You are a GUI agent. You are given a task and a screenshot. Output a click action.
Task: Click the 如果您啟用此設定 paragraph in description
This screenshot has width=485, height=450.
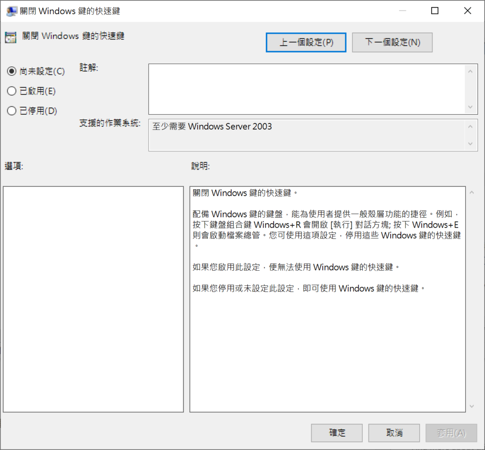pos(296,267)
